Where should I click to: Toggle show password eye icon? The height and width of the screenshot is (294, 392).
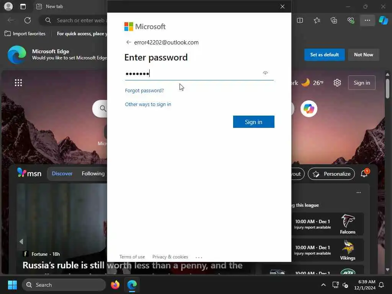point(265,73)
